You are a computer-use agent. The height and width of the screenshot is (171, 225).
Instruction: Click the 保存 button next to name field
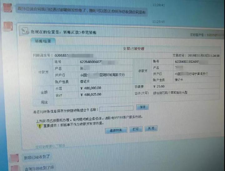pos(142,107)
